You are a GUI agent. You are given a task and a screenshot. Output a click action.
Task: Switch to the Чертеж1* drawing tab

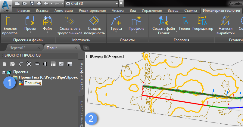coord(17,48)
